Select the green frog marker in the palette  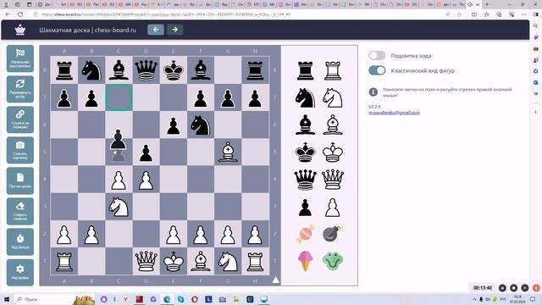pos(333,261)
